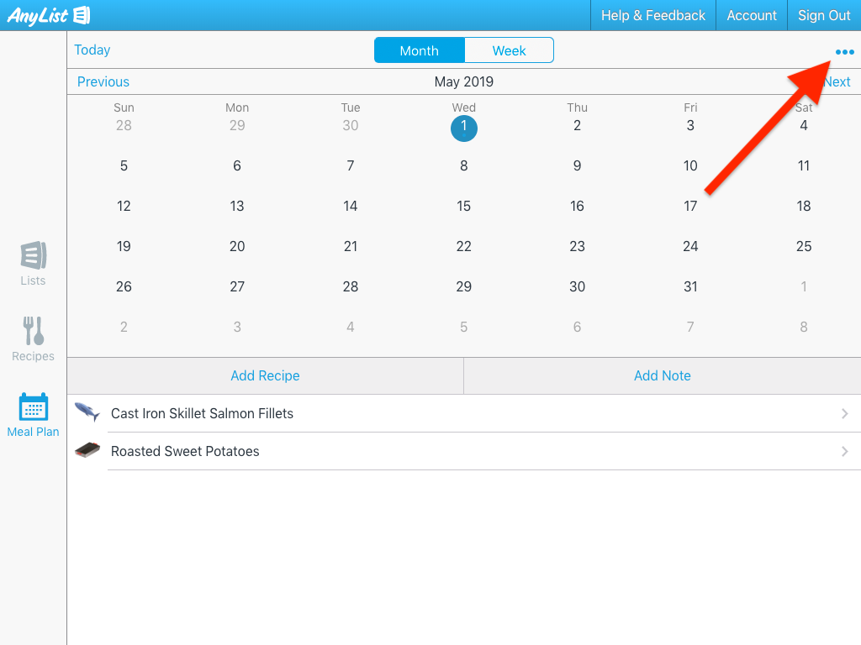Open Help & Feedback menu
Image resolution: width=861 pixels, height=645 pixels.
(x=652, y=15)
